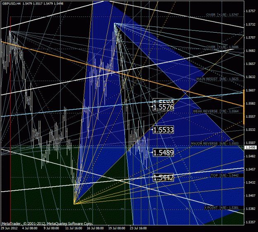Select 1.5582 on the price scale

coord(251,104)
